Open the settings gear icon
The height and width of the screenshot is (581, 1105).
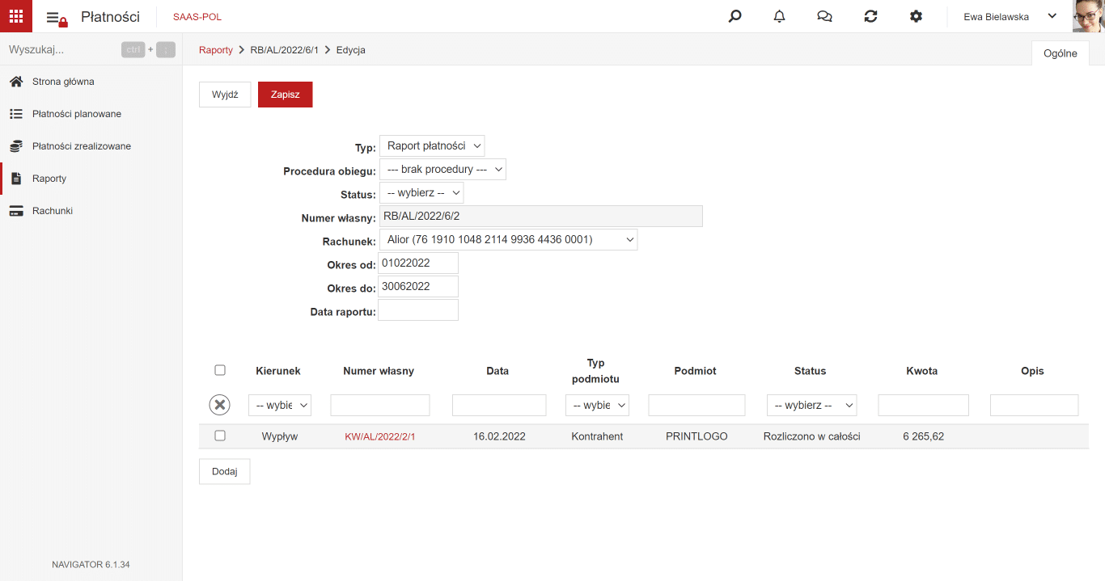click(x=916, y=16)
